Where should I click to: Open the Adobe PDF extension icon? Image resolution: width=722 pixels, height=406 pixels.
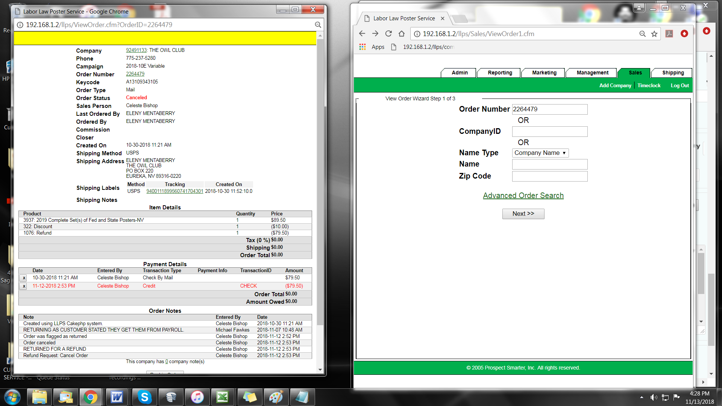[x=669, y=34]
